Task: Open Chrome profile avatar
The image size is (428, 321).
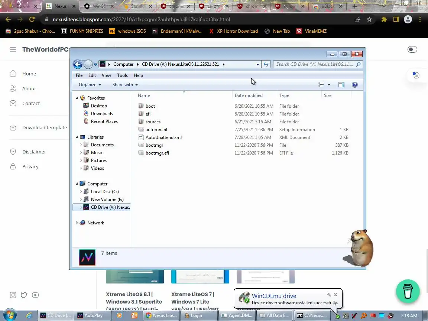Action: [408, 19]
